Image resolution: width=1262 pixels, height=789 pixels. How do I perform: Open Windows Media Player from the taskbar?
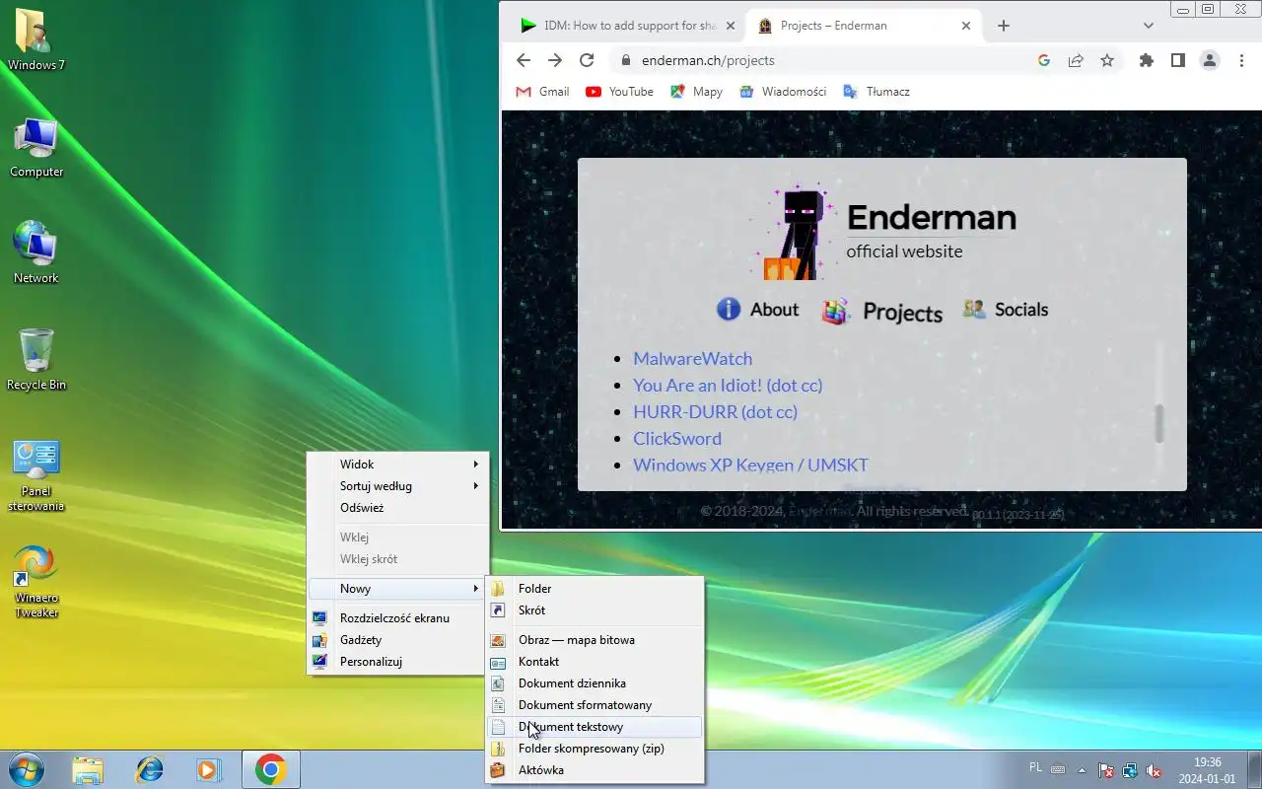click(x=208, y=769)
